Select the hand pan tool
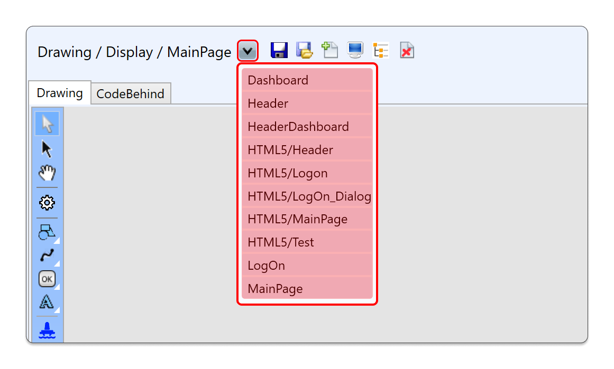 click(47, 173)
